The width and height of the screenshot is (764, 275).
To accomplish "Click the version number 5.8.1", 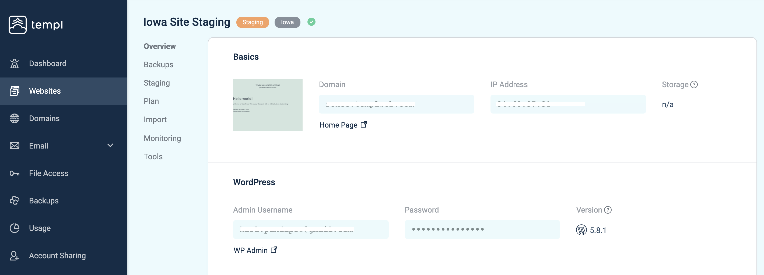I will (x=598, y=230).
